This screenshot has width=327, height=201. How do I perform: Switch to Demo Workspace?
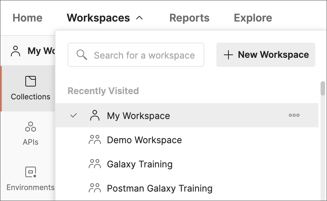click(187, 140)
